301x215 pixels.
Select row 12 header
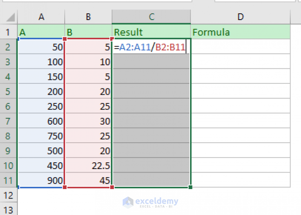[x=9, y=195]
